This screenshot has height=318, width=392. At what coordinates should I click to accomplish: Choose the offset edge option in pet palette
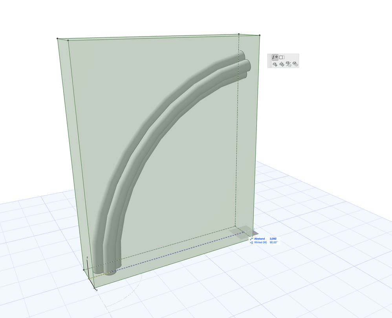point(282,57)
